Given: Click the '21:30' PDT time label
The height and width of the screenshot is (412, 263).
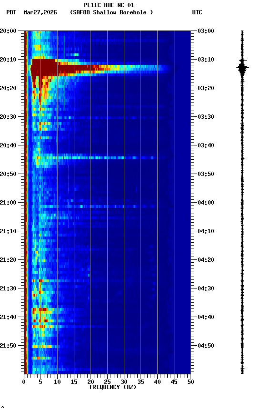Looking at the screenshot, I should 8,289.
